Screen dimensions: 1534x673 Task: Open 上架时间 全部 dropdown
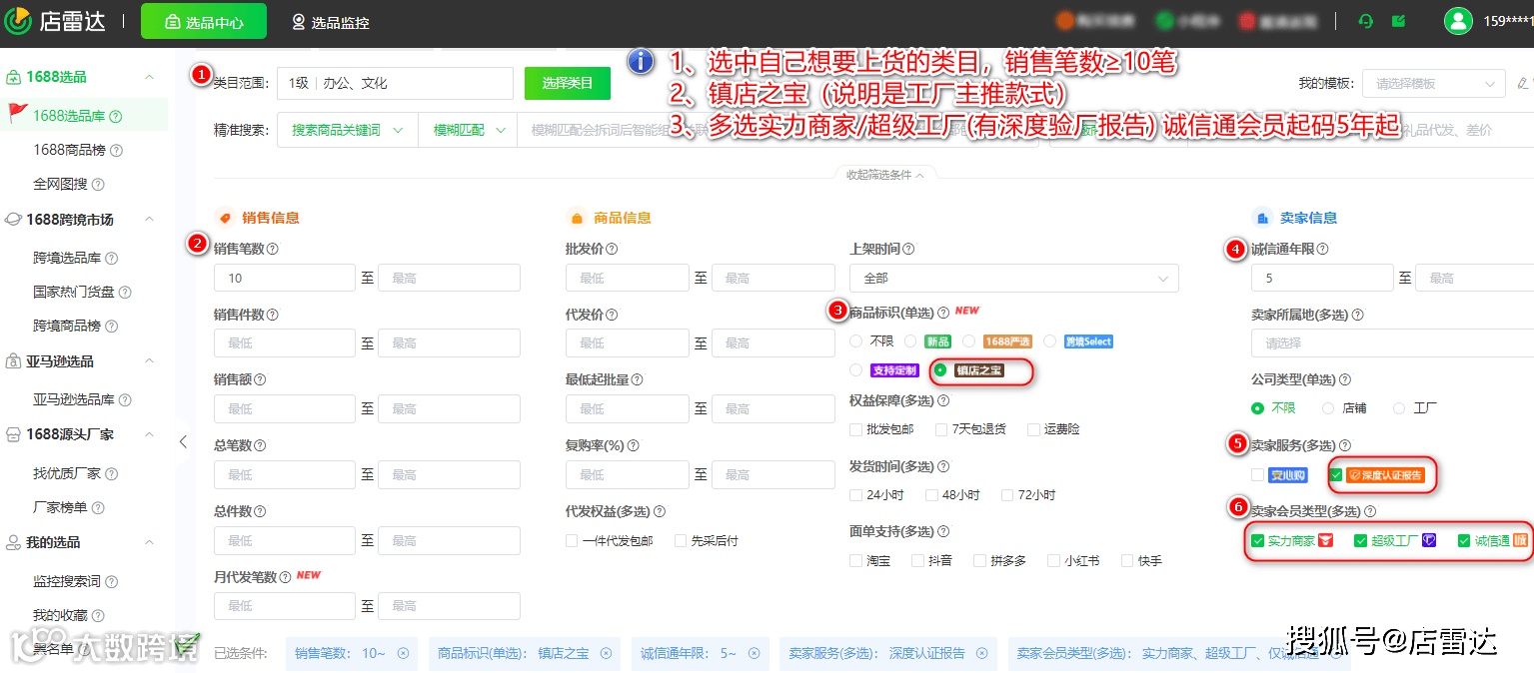[x=1013, y=278]
